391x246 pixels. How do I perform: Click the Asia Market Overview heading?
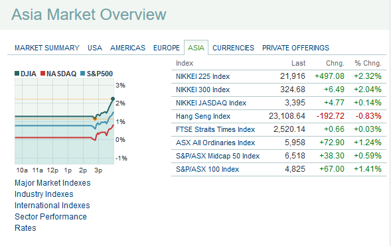pyautogui.click(x=89, y=15)
